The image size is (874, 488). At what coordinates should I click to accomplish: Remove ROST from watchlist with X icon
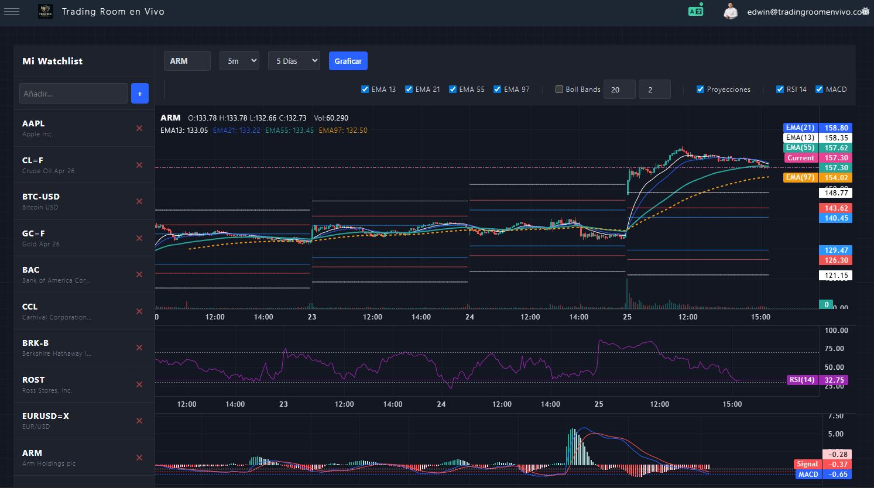pos(139,384)
